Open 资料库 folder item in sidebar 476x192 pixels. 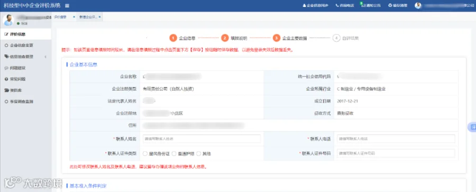coord(15,90)
